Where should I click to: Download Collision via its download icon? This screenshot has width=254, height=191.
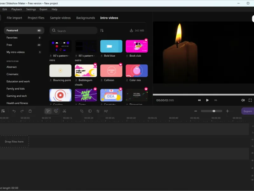pyautogui.click(x=102, y=80)
